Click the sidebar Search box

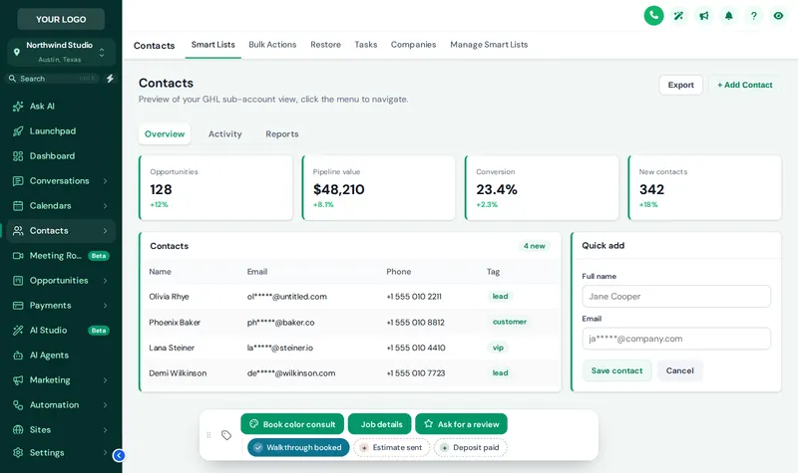[x=53, y=79]
